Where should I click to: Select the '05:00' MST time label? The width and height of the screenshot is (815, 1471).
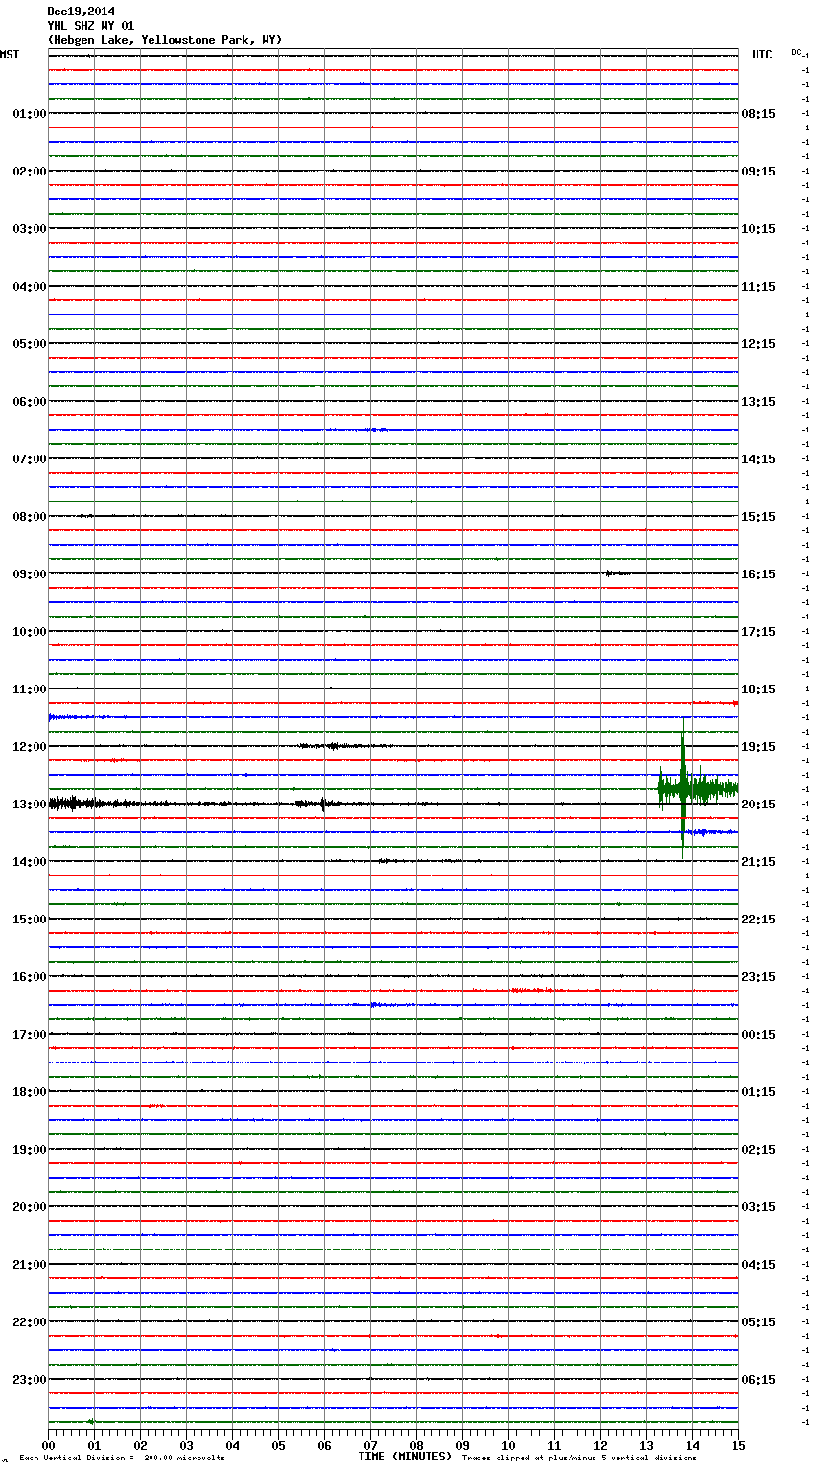pyautogui.click(x=29, y=344)
